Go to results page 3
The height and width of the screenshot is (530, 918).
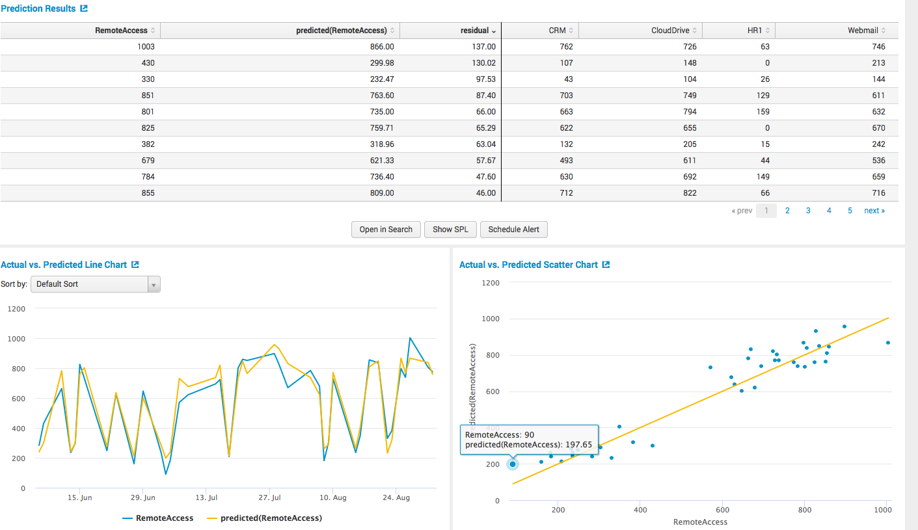point(808,211)
